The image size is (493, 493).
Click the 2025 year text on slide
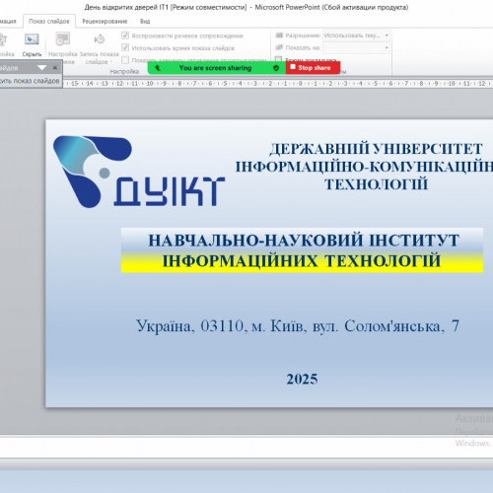point(302,379)
